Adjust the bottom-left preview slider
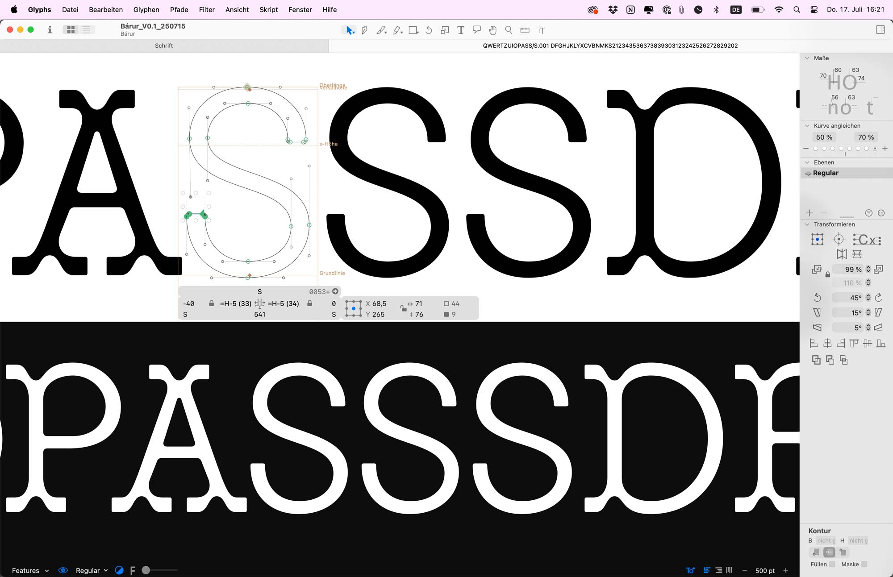The height and width of the screenshot is (577, 893). tap(146, 570)
